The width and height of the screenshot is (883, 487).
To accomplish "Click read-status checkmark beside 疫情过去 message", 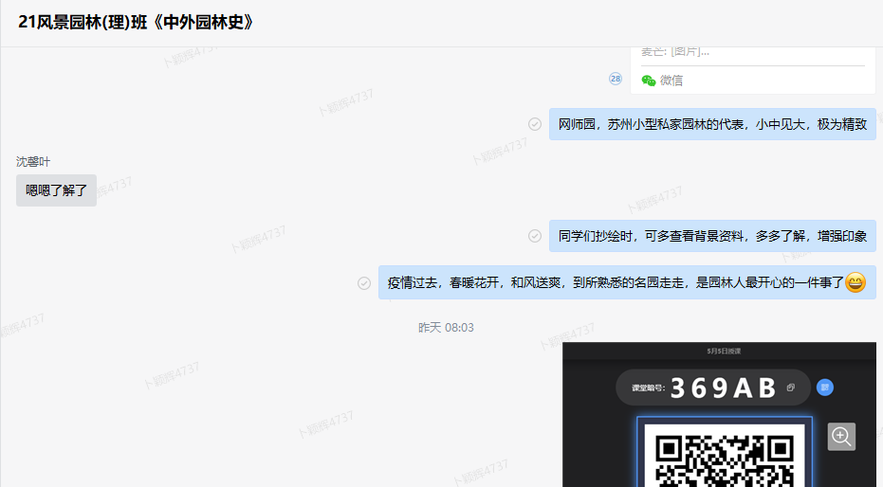I will (364, 282).
